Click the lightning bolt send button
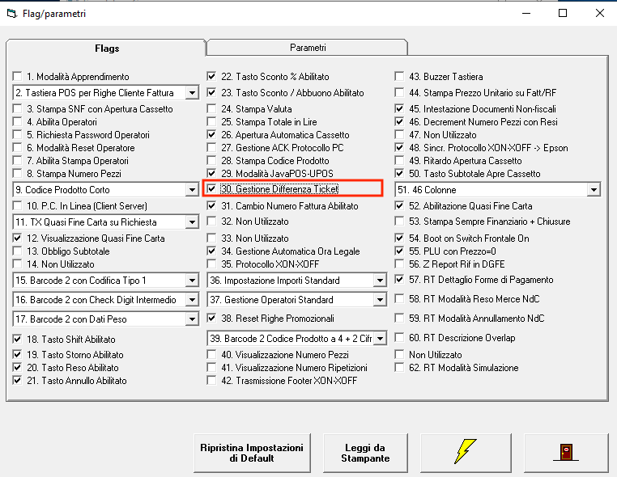The image size is (617, 477). point(466,453)
